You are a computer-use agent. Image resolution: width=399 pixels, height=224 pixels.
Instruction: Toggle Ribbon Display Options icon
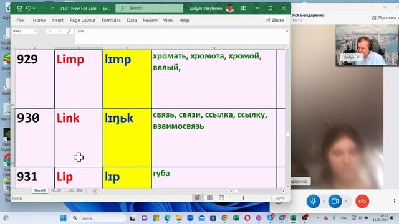[x=244, y=8]
